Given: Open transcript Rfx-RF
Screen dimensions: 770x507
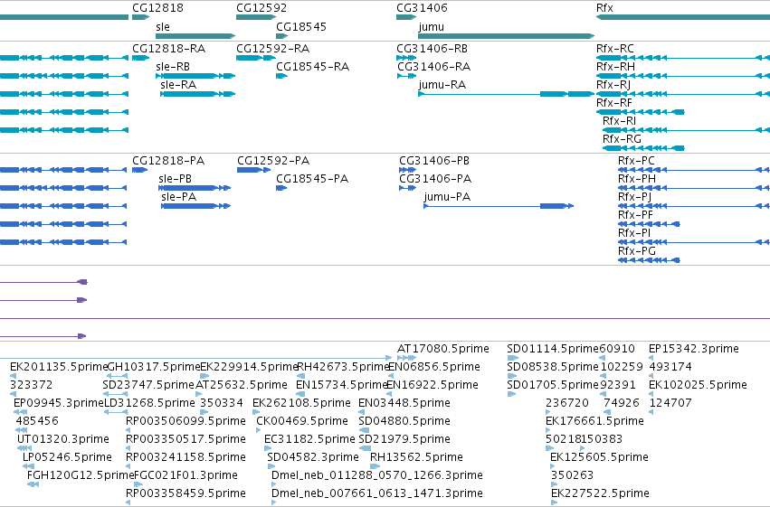Looking at the screenshot, I should coord(613,102).
